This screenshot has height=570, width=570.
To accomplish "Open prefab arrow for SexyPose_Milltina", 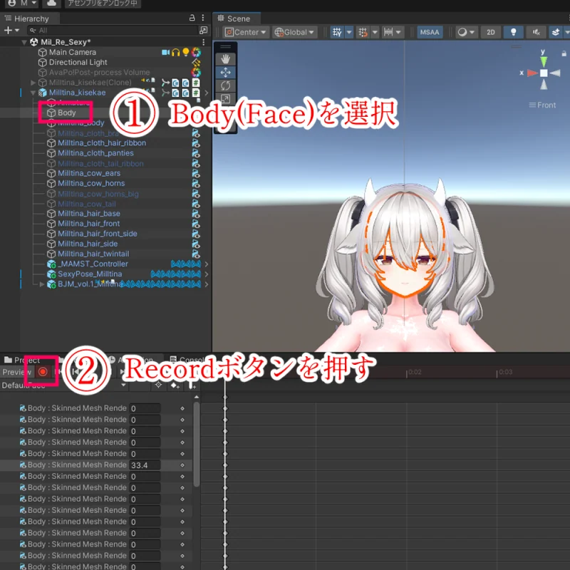I will (x=207, y=274).
